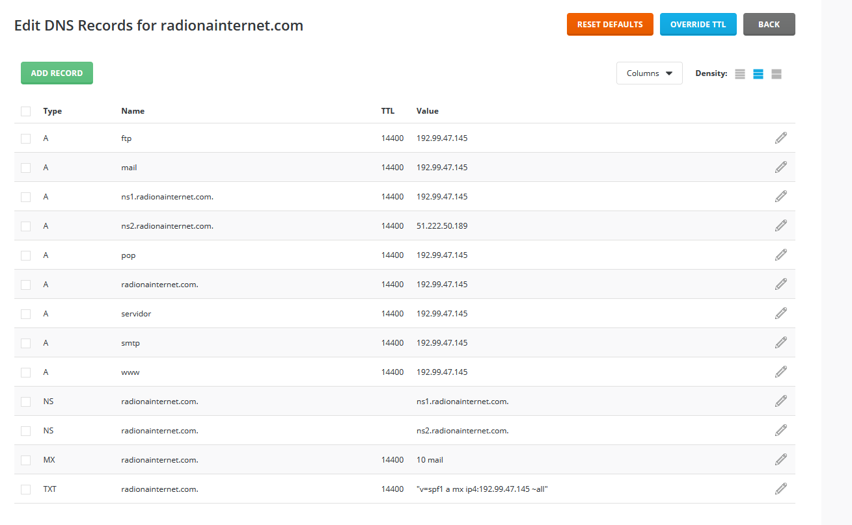The height and width of the screenshot is (525, 852).
Task: Click the Back button
Action: click(x=769, y=25)
